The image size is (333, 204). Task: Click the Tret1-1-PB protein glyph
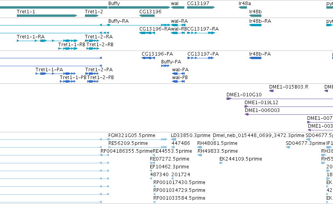tap(68, 81)
